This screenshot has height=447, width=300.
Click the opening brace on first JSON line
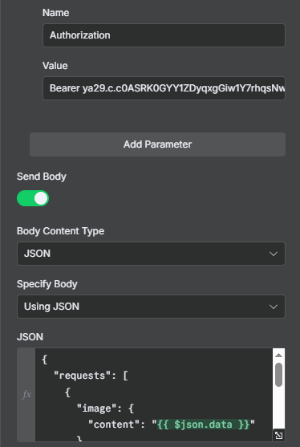point(44,360)
